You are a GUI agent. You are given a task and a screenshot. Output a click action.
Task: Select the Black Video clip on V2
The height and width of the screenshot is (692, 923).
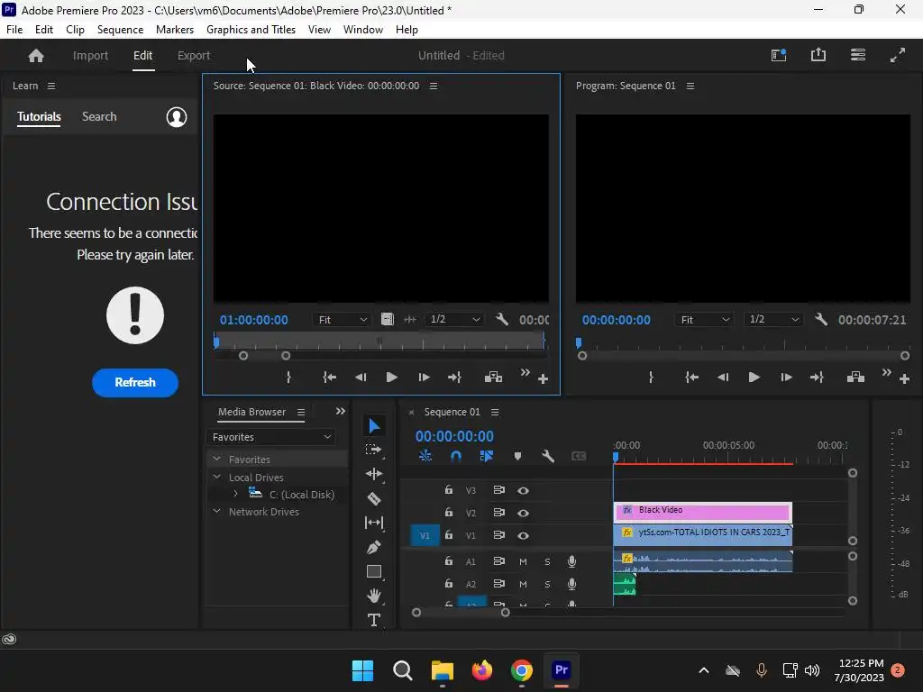click(703, 513)
